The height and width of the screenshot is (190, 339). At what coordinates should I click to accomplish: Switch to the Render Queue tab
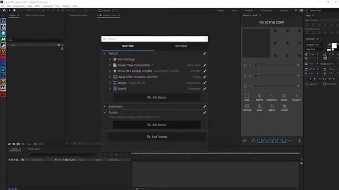(34, 149)
